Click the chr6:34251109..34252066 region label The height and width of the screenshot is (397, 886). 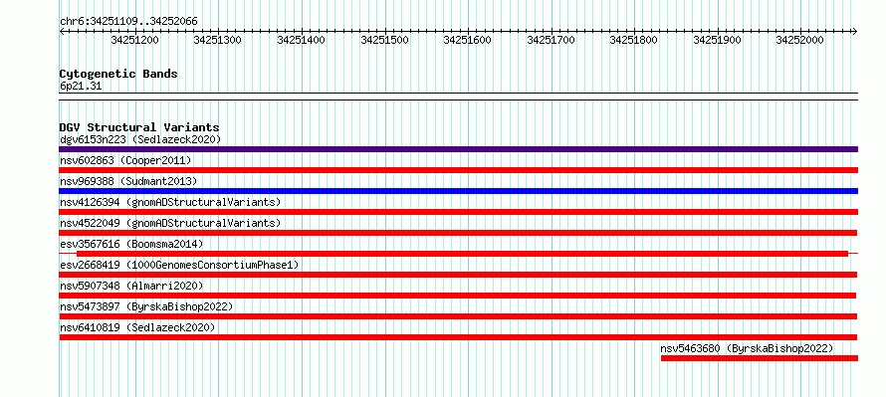coord(128,22)
